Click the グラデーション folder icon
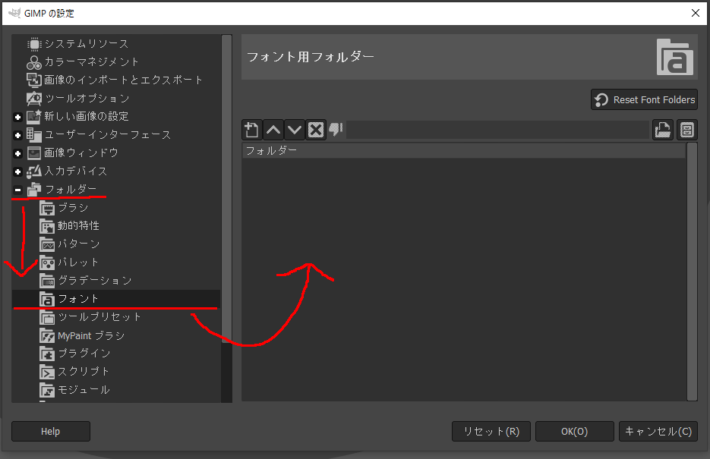 click(x=47, y=281)
